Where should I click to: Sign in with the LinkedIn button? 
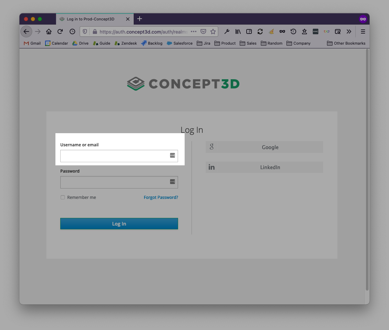(x=264, y=167)
